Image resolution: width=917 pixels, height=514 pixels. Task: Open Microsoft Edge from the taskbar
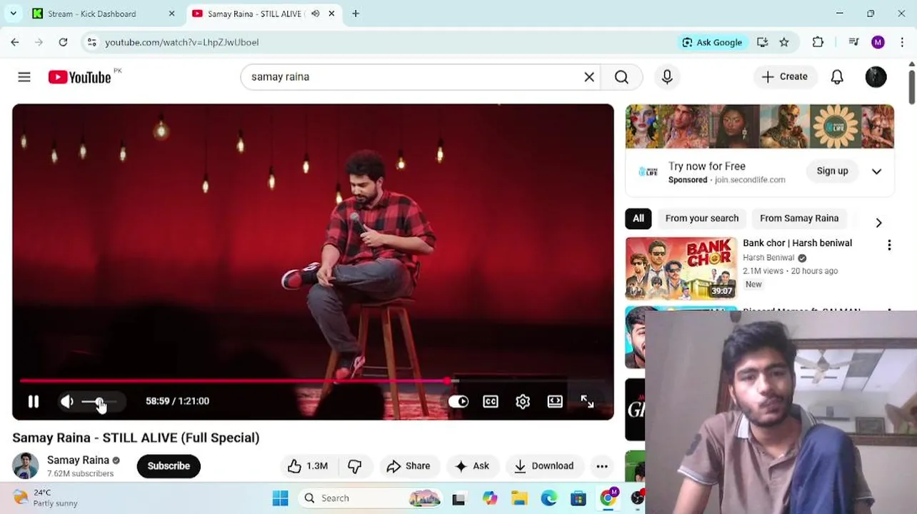pyautogui.click(x=548, y=498)
